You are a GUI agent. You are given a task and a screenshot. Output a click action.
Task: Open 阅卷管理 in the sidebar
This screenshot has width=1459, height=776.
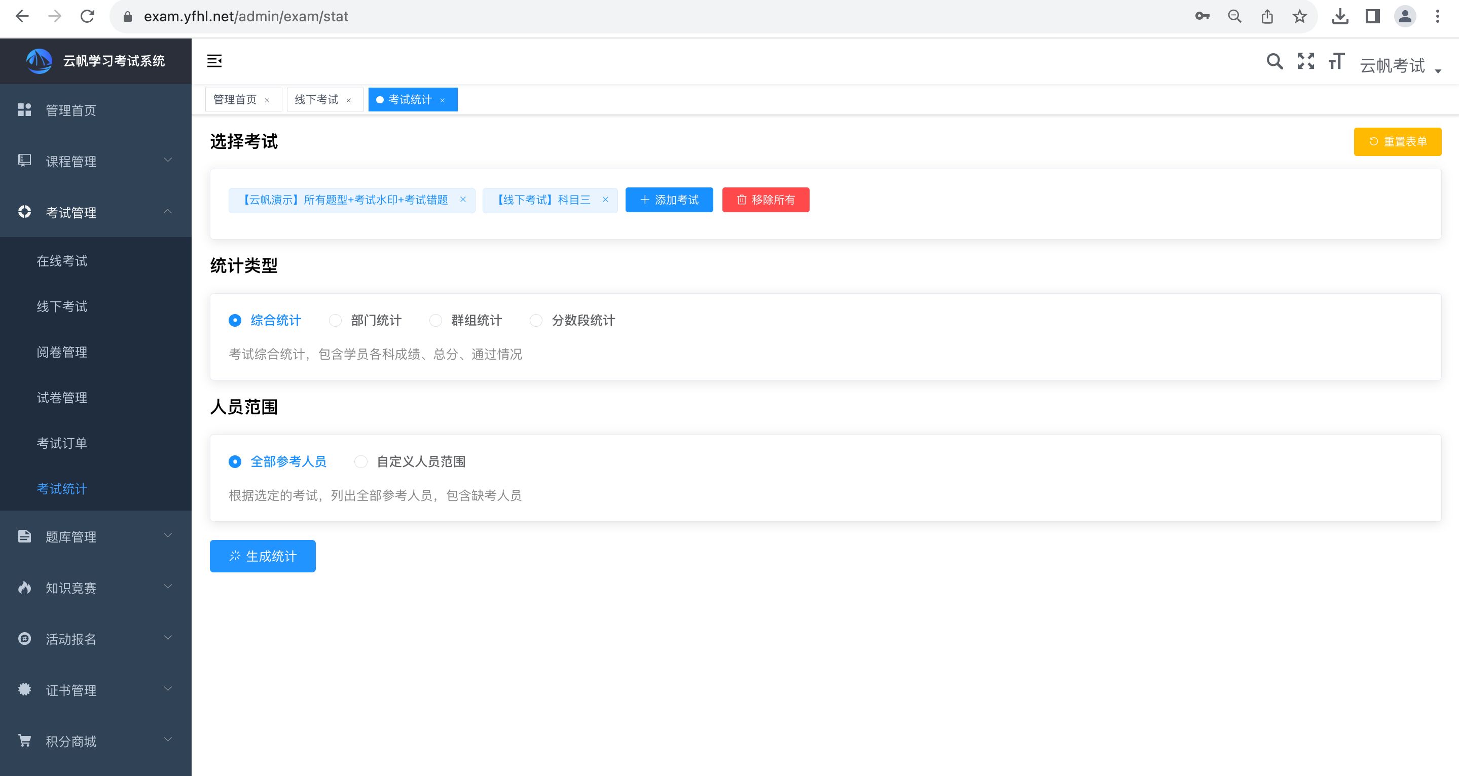click(62, 352)
